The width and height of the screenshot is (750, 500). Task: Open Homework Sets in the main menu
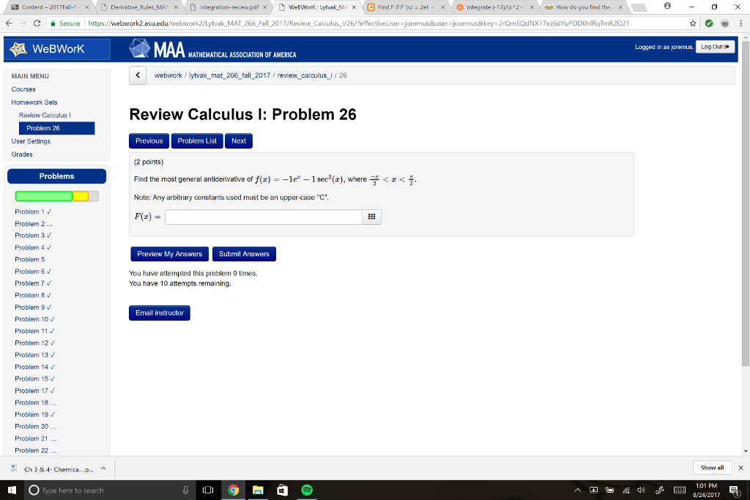(x=34, y=102)
